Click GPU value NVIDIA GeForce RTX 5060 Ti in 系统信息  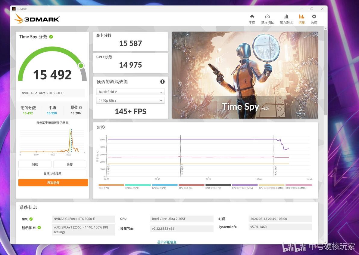coord(83,219)
